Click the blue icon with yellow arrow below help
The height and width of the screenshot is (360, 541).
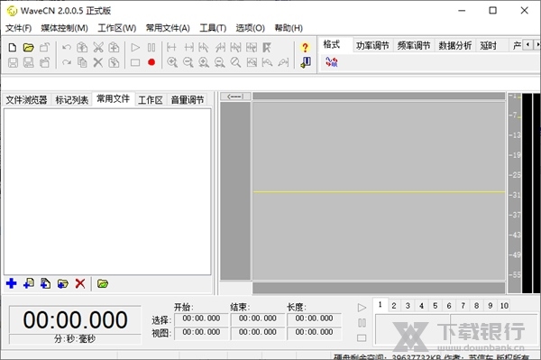click(306, 62)
